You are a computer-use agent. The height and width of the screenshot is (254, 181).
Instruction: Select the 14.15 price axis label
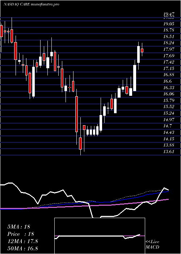click(169, 139)
